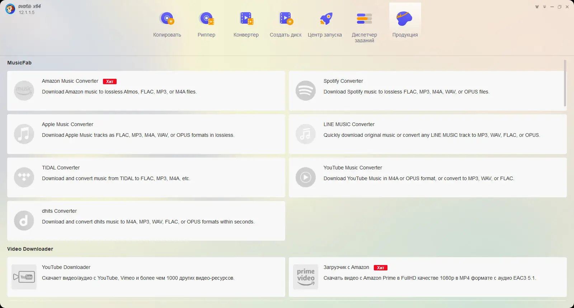Open the title bar dropdown menu arrow
The image size is (574, 308).
(545, 7)
